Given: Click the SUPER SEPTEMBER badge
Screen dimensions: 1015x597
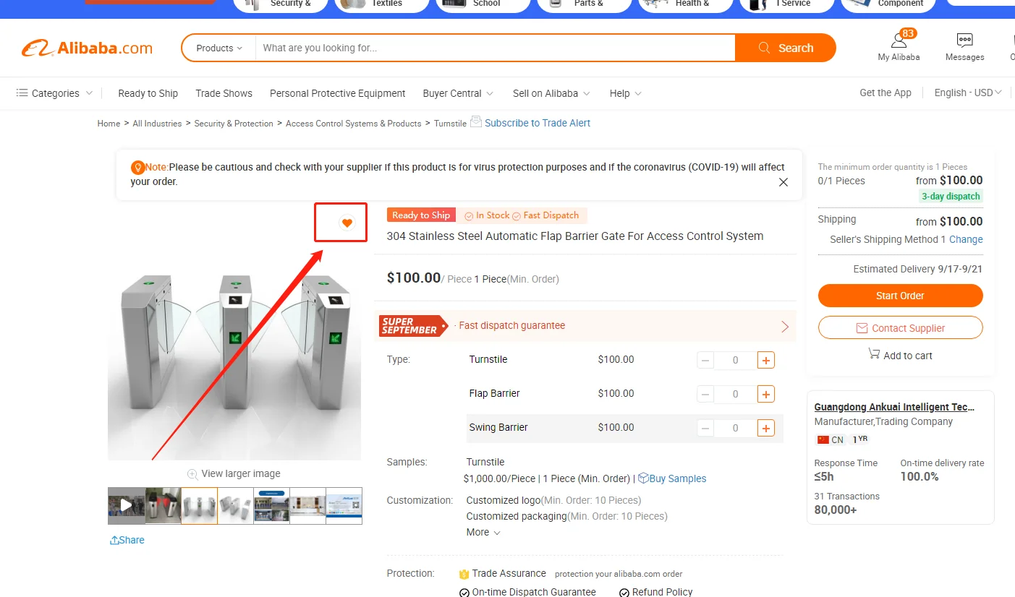Looking at the screenshot, I should click(412, 326).
